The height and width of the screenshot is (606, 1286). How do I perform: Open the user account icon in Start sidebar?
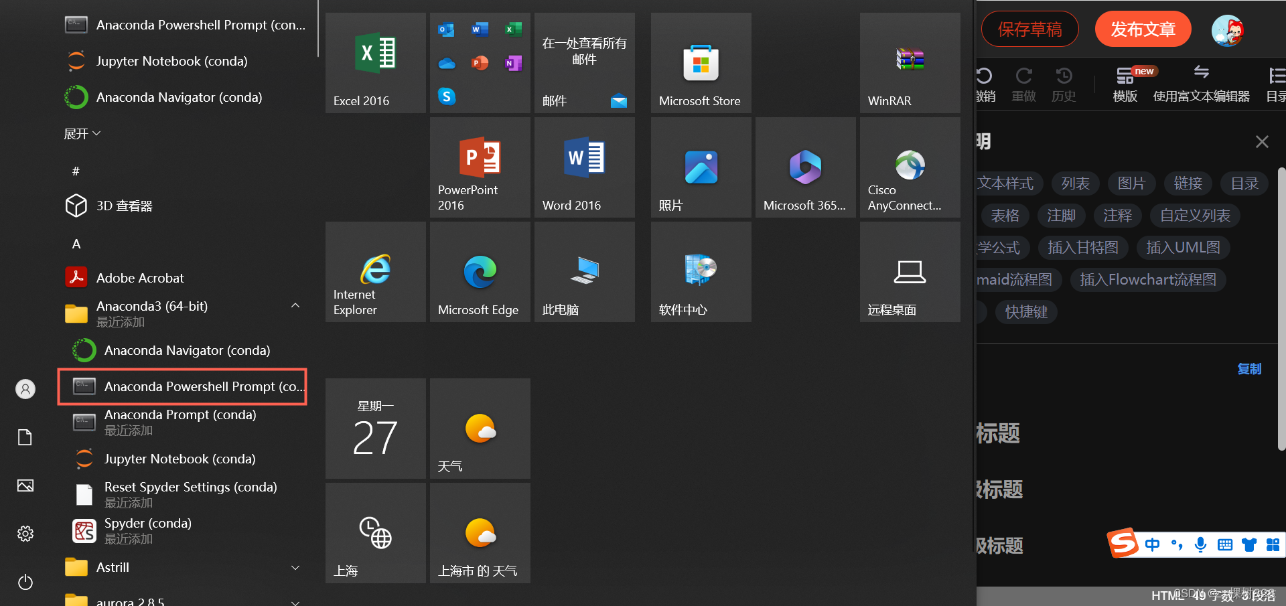25,389
